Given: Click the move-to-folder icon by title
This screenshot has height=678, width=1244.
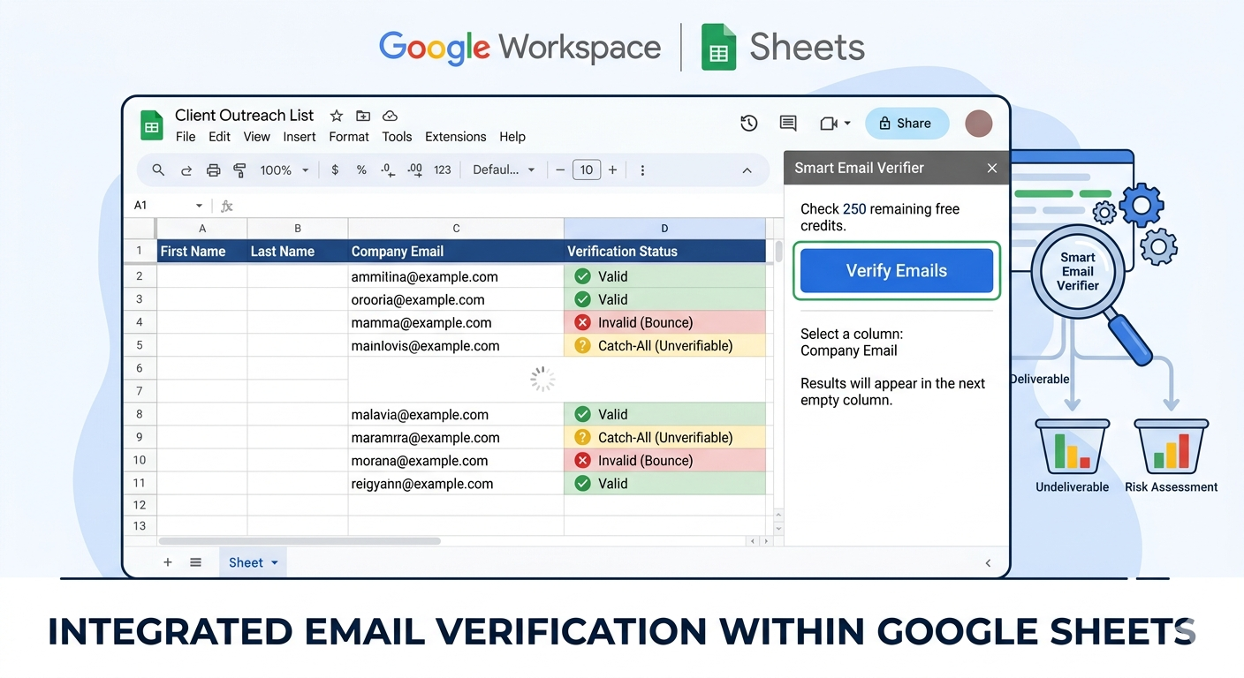Looking at the screenshot, I should pyautogui.click(x=363, y=116).
